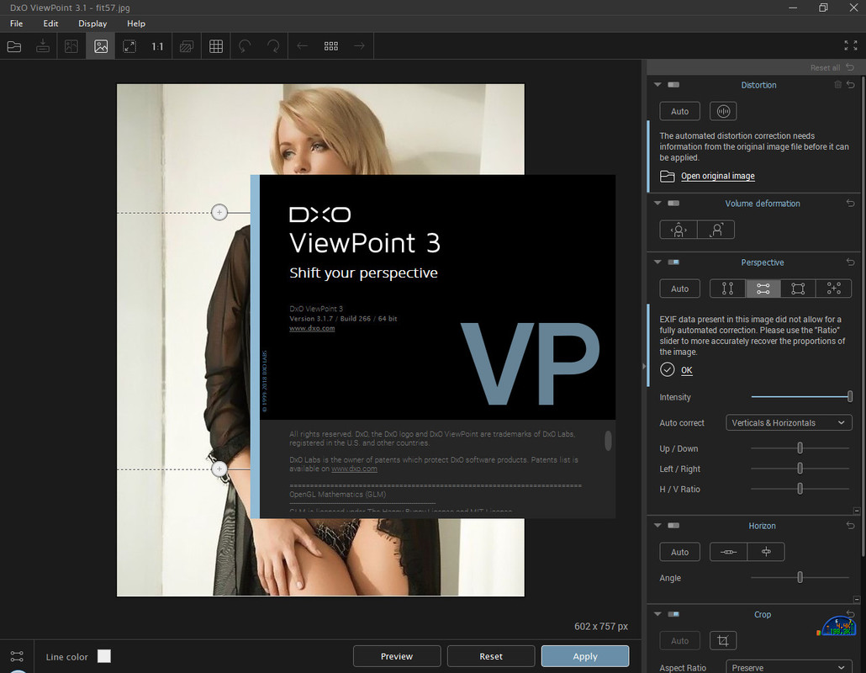This screenshot has width=866, height=673.
Task: Click the About dialog license text scrollbar
Action: pyautogui.click(x=608, y=440)
